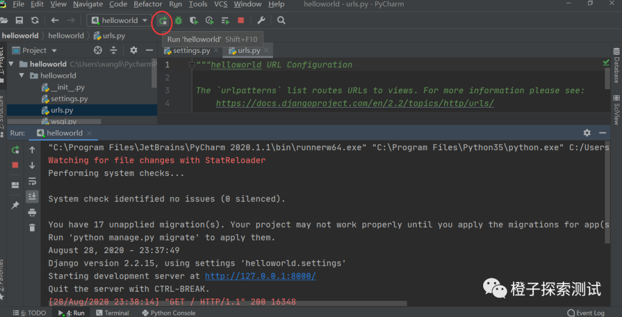
Task: Hide the Project panel with minus icon
Action: (x=150, y=50)
